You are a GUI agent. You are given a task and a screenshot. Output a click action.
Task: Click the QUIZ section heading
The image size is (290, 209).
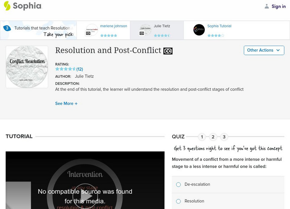pos(178,137)
